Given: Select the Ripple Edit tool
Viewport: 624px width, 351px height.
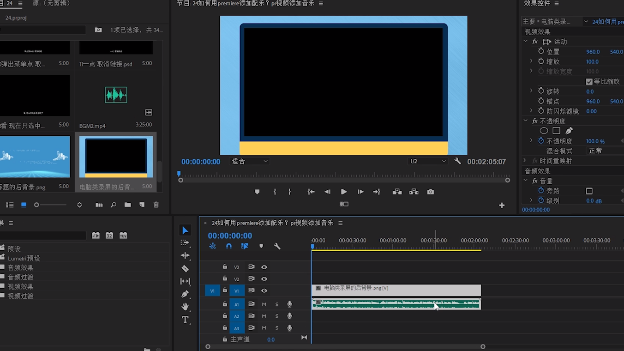Looking at the screenshot, I should pyautogui.click(x=185, y=255).
